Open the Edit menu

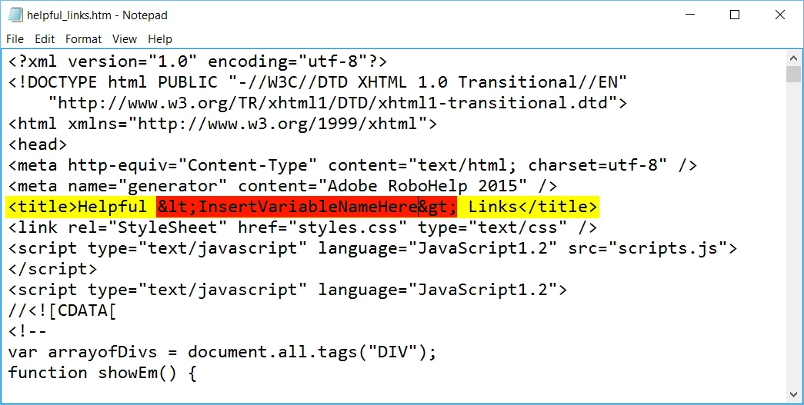[45, 39]
